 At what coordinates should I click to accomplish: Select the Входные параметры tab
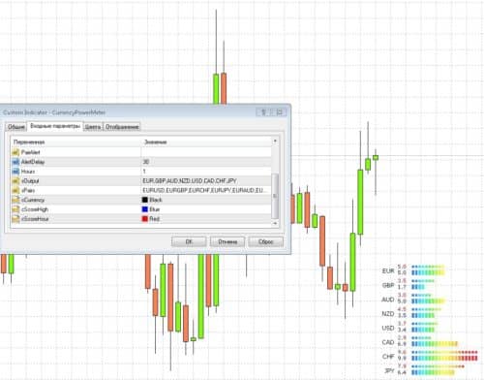55,126
